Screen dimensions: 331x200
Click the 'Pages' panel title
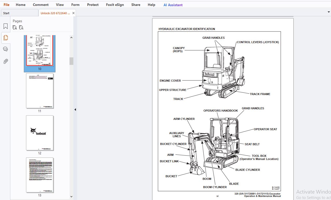(x=17, y=21)
